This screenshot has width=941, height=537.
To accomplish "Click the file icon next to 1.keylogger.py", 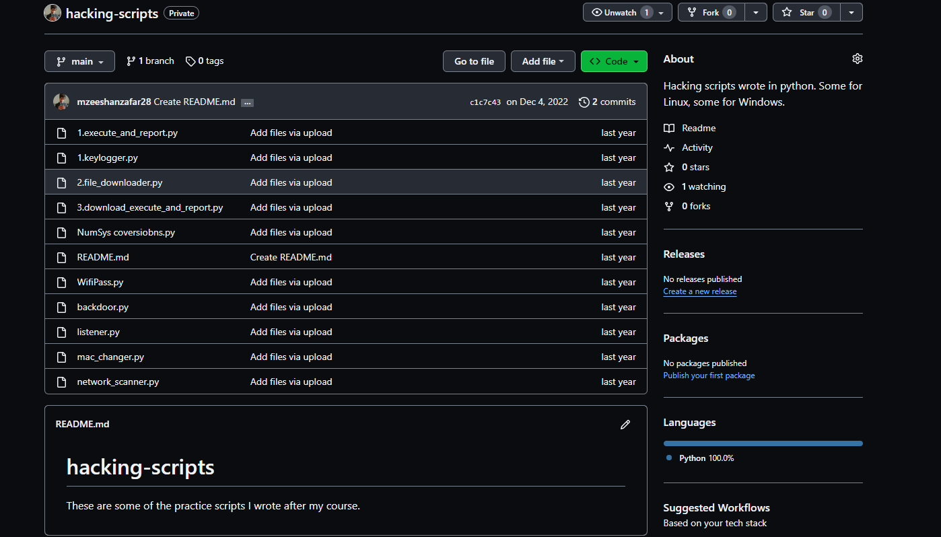I will pyautogui.click(x=62, y=157).
